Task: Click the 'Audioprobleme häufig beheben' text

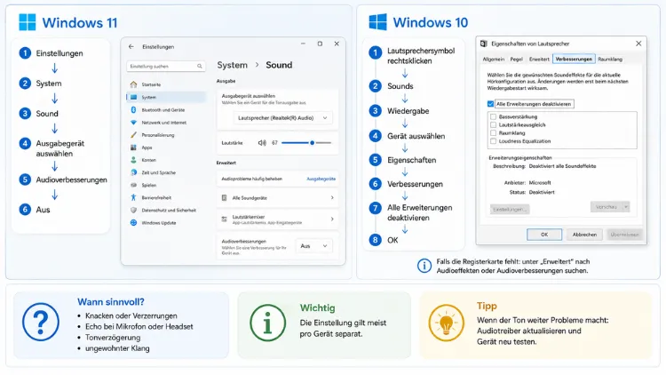Action: pos(251,179)
